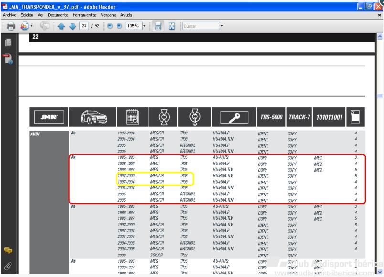Click the car icon in the table header
Image resolution: width=384 pixels, height=277 pixels.
pyautogui.click(x=93, y=117)
